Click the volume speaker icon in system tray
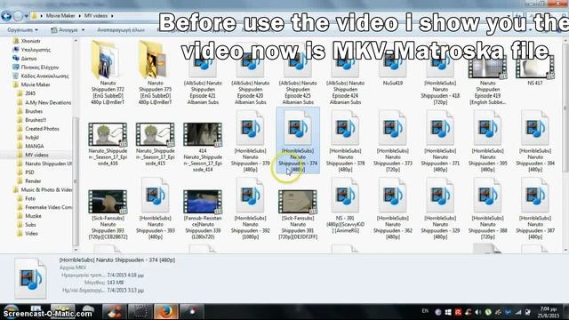This screenshot has width=569, height=320. pyautogui.click(x=478, y=312)
